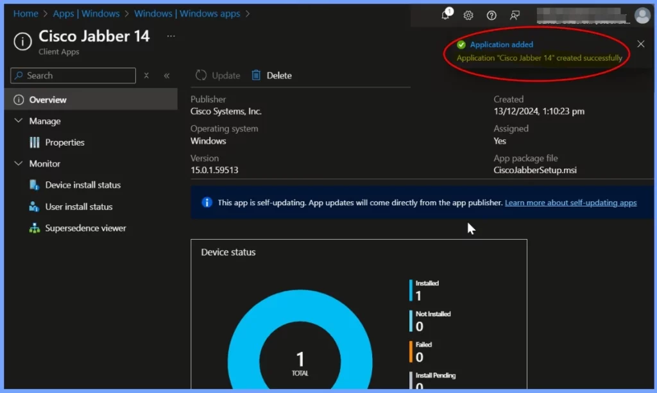Click the Assigned value Yes

500,141
